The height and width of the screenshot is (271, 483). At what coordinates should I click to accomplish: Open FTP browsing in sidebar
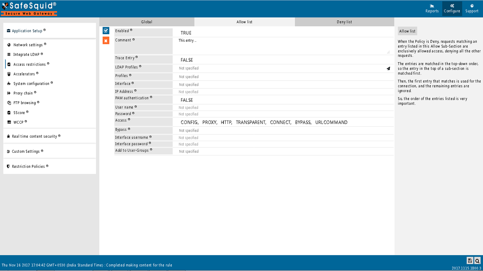click(25, 103)
